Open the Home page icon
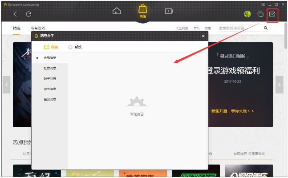The height and width of the screenshot is (178, 288). point(117,11)
